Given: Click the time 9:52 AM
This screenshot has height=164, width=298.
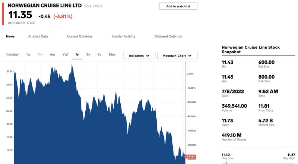Looking at the screenshot, I should point(268,92).
